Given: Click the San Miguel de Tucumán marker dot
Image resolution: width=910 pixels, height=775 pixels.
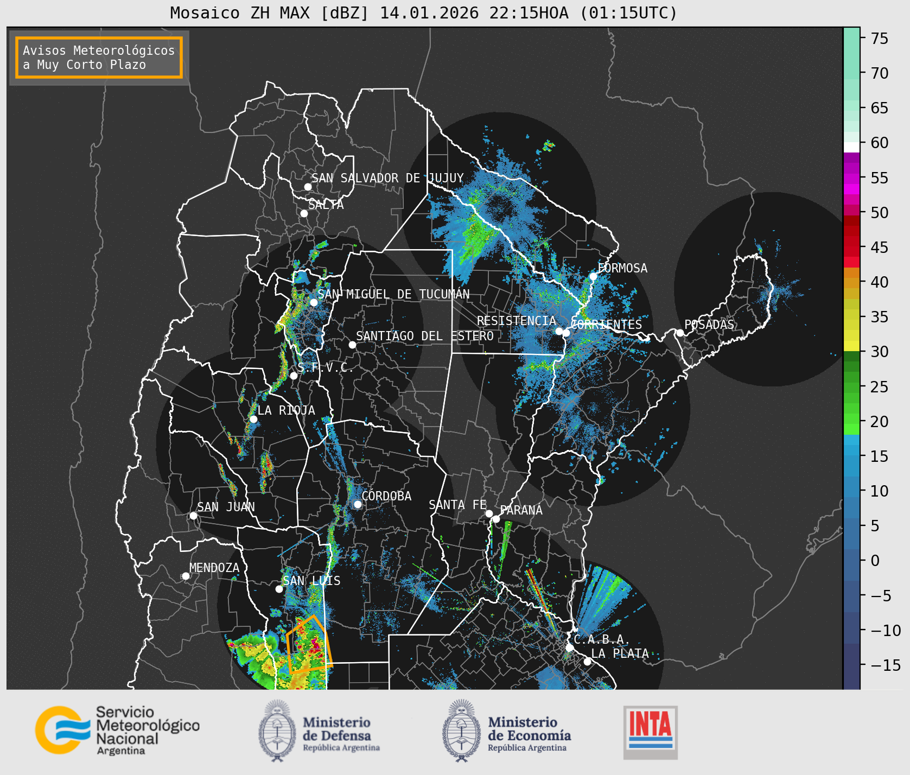Looking at the screenshot, I should [313, 302].
